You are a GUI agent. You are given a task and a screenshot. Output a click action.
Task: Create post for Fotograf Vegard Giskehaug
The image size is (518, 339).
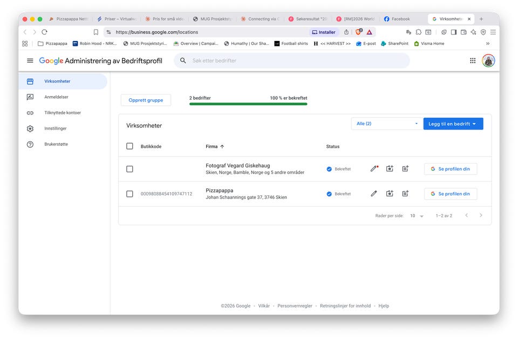(405, 168)
